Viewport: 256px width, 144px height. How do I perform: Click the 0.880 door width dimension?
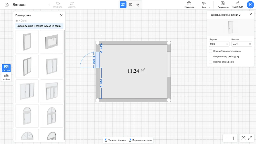pyautogui.click(x=94, y=60)
